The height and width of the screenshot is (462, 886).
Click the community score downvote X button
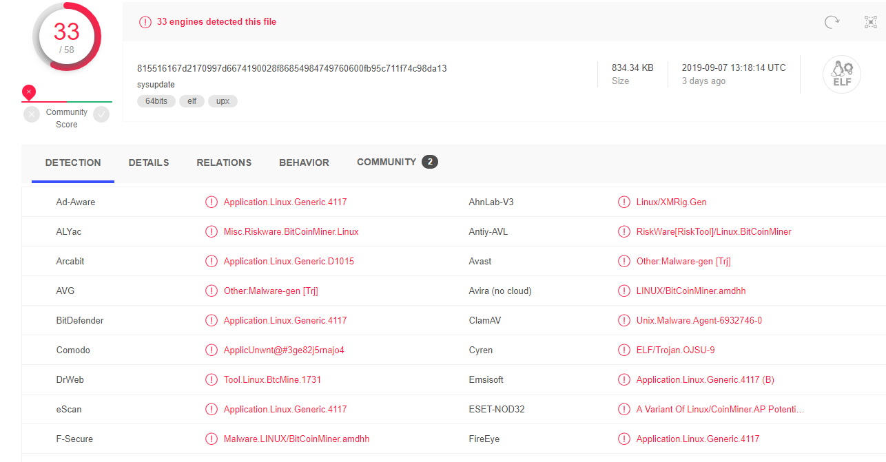pos(32,114)
